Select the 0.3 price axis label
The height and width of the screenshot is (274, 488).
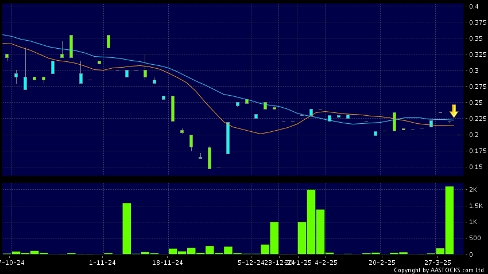click(474, 71)
